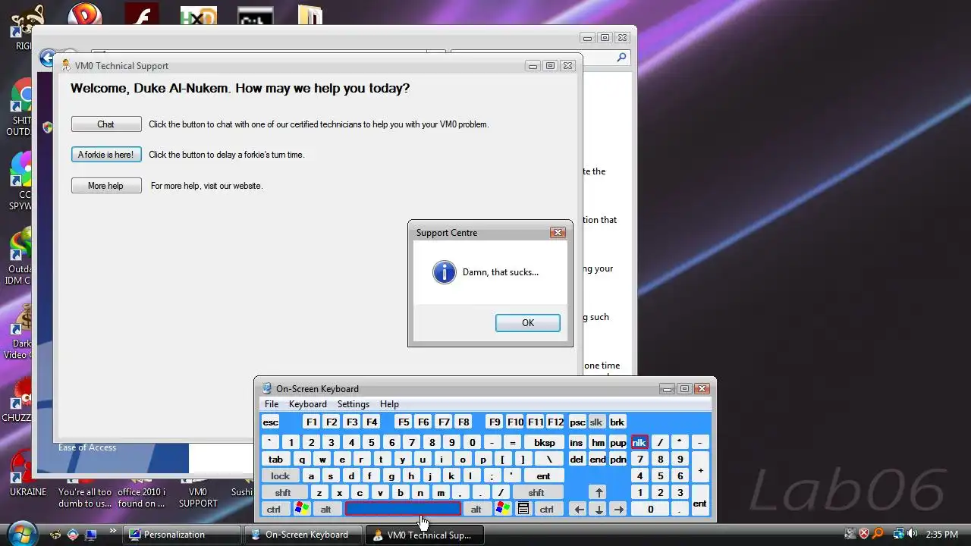The width and height of the screenshot is (971, 546).
Task: Click the psc print screen key
Action: [x=577, y=422]
